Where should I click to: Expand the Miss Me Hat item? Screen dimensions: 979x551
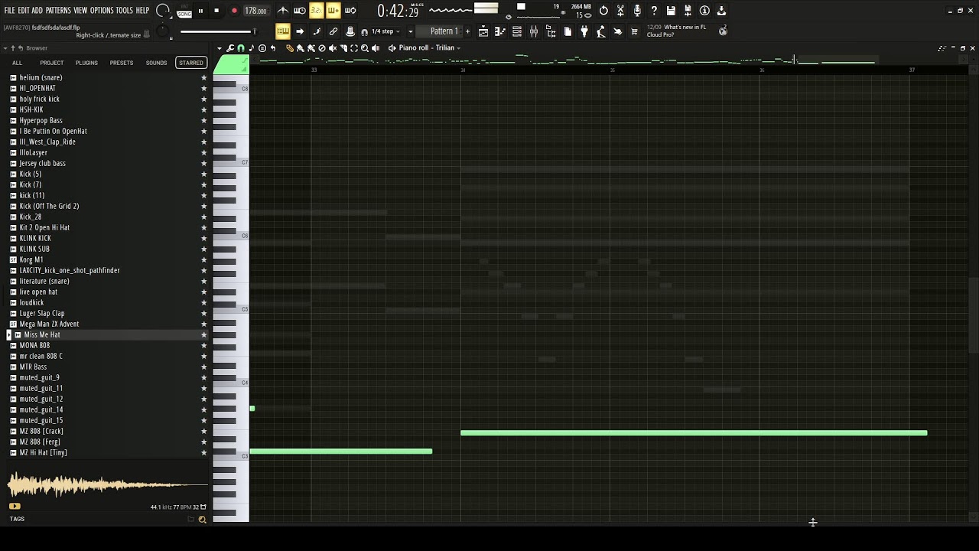tap(8, 334)
